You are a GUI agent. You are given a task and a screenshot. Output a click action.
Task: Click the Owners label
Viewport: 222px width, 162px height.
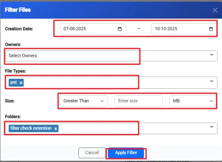[13, 44]
